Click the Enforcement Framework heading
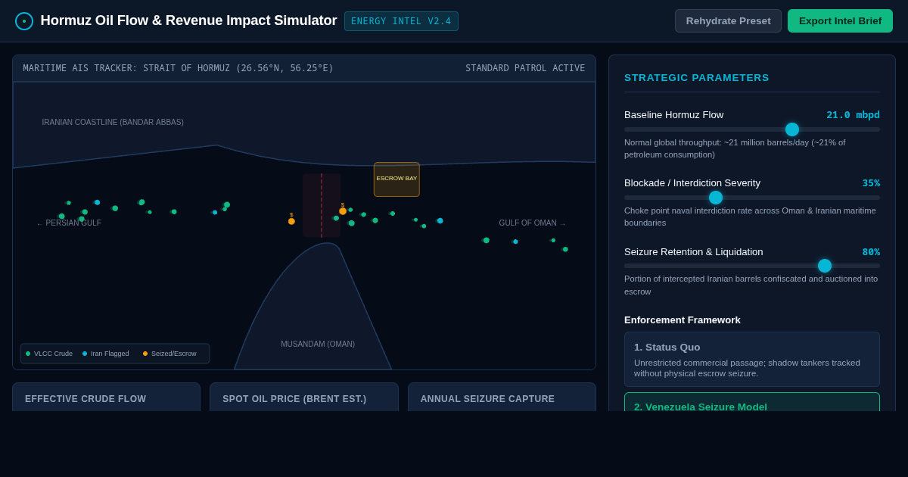This screenshot has height=477, width=908. point(683,320)
